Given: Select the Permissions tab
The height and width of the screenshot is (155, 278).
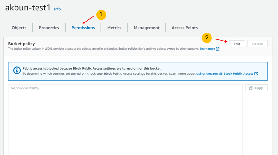Looking at the screenshot, I should tap(83, 28).
